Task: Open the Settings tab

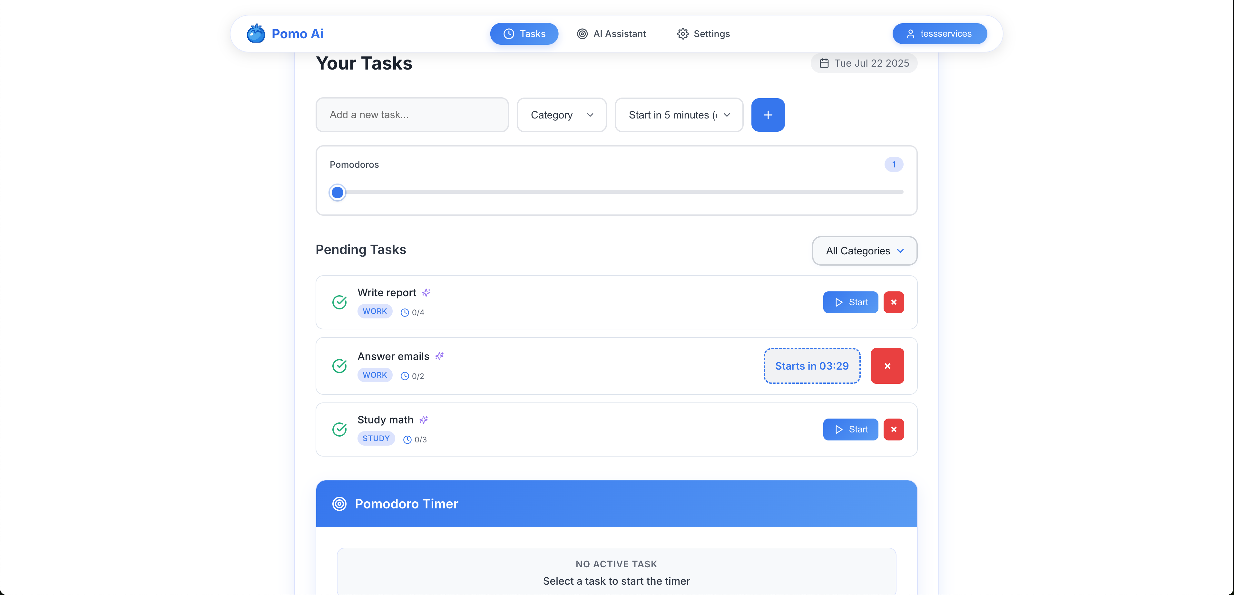Action: pyautogui.click(x=703, y=33)
